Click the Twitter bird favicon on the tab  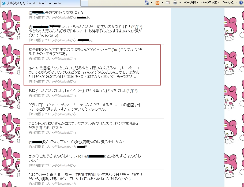tap(3, 3)
